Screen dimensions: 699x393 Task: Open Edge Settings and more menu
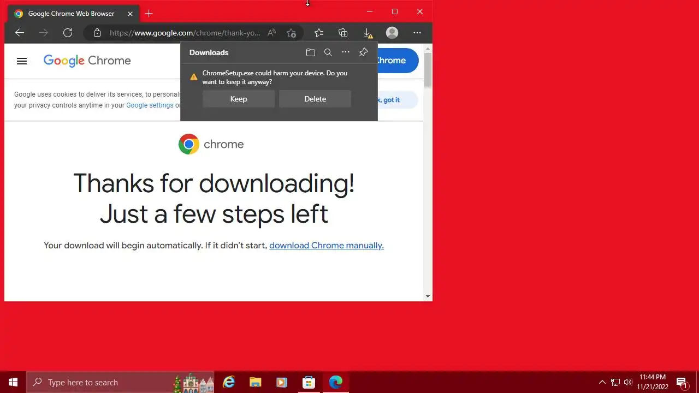[417, 33]
